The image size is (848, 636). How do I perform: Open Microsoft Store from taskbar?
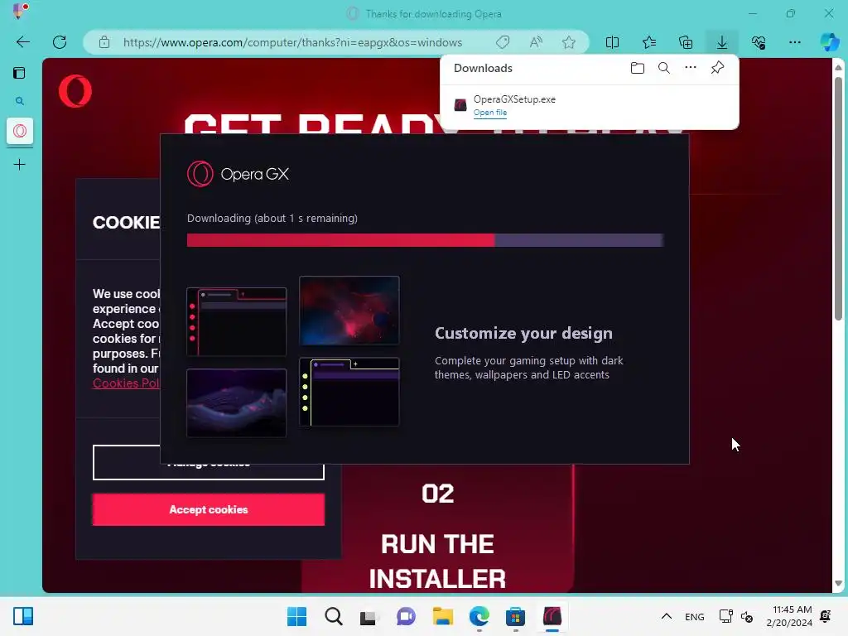click(x=515, y=616)
